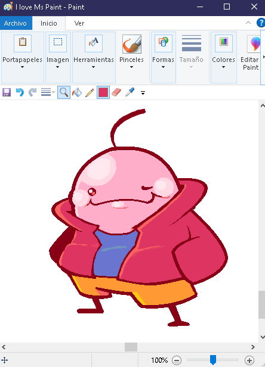Expand the Herramientas dropdown
The height and width of the screenshot is (367, 265).
[94, 57]
